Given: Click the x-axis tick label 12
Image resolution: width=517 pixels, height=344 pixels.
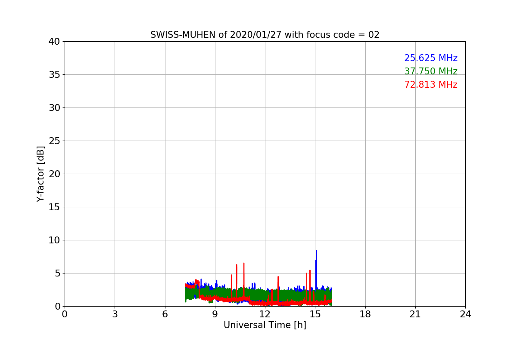Looking at the screenshot, I should (265, 314).
